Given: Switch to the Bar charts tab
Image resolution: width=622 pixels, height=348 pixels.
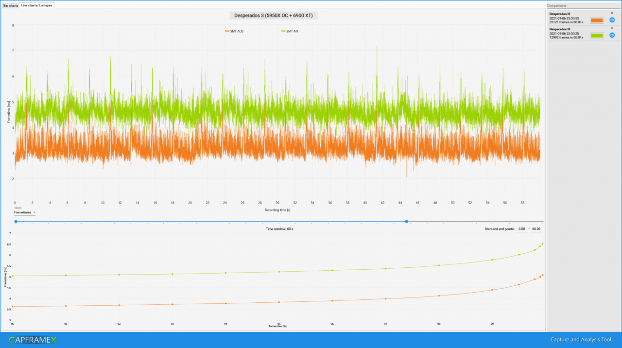Looking at the screenshot, I should click(x=11, y=5).
